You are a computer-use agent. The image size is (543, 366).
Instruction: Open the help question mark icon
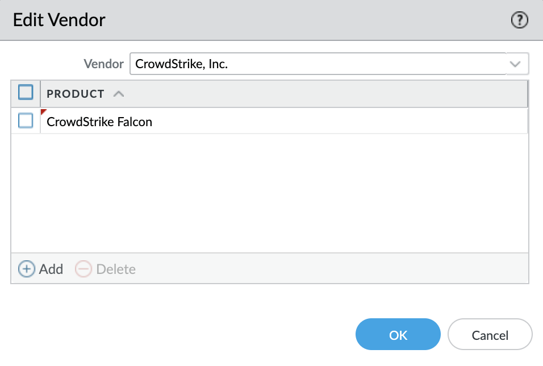point(520,20)
